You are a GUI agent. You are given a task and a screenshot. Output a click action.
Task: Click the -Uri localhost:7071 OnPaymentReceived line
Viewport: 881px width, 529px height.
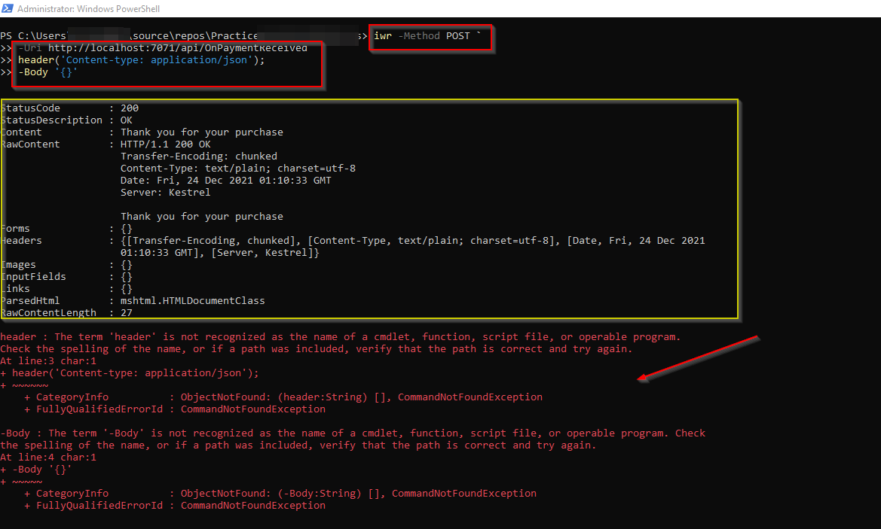(x=163, y=48)
